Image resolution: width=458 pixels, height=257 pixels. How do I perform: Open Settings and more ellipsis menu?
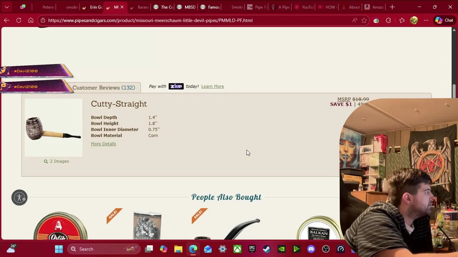click(x=426, y=20)
